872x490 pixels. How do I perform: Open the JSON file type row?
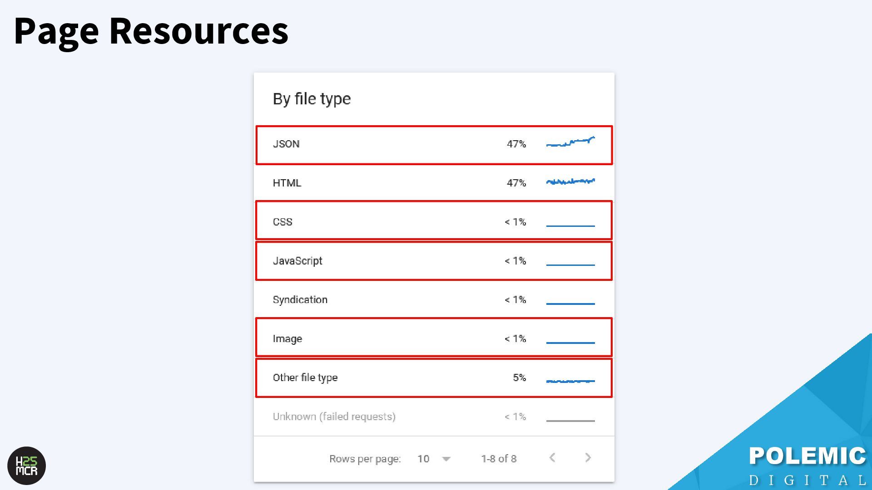pos(286,144)
